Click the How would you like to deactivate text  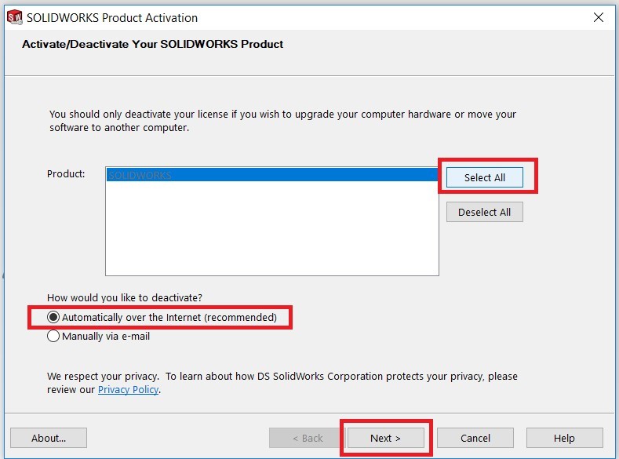tap(125, 297)
